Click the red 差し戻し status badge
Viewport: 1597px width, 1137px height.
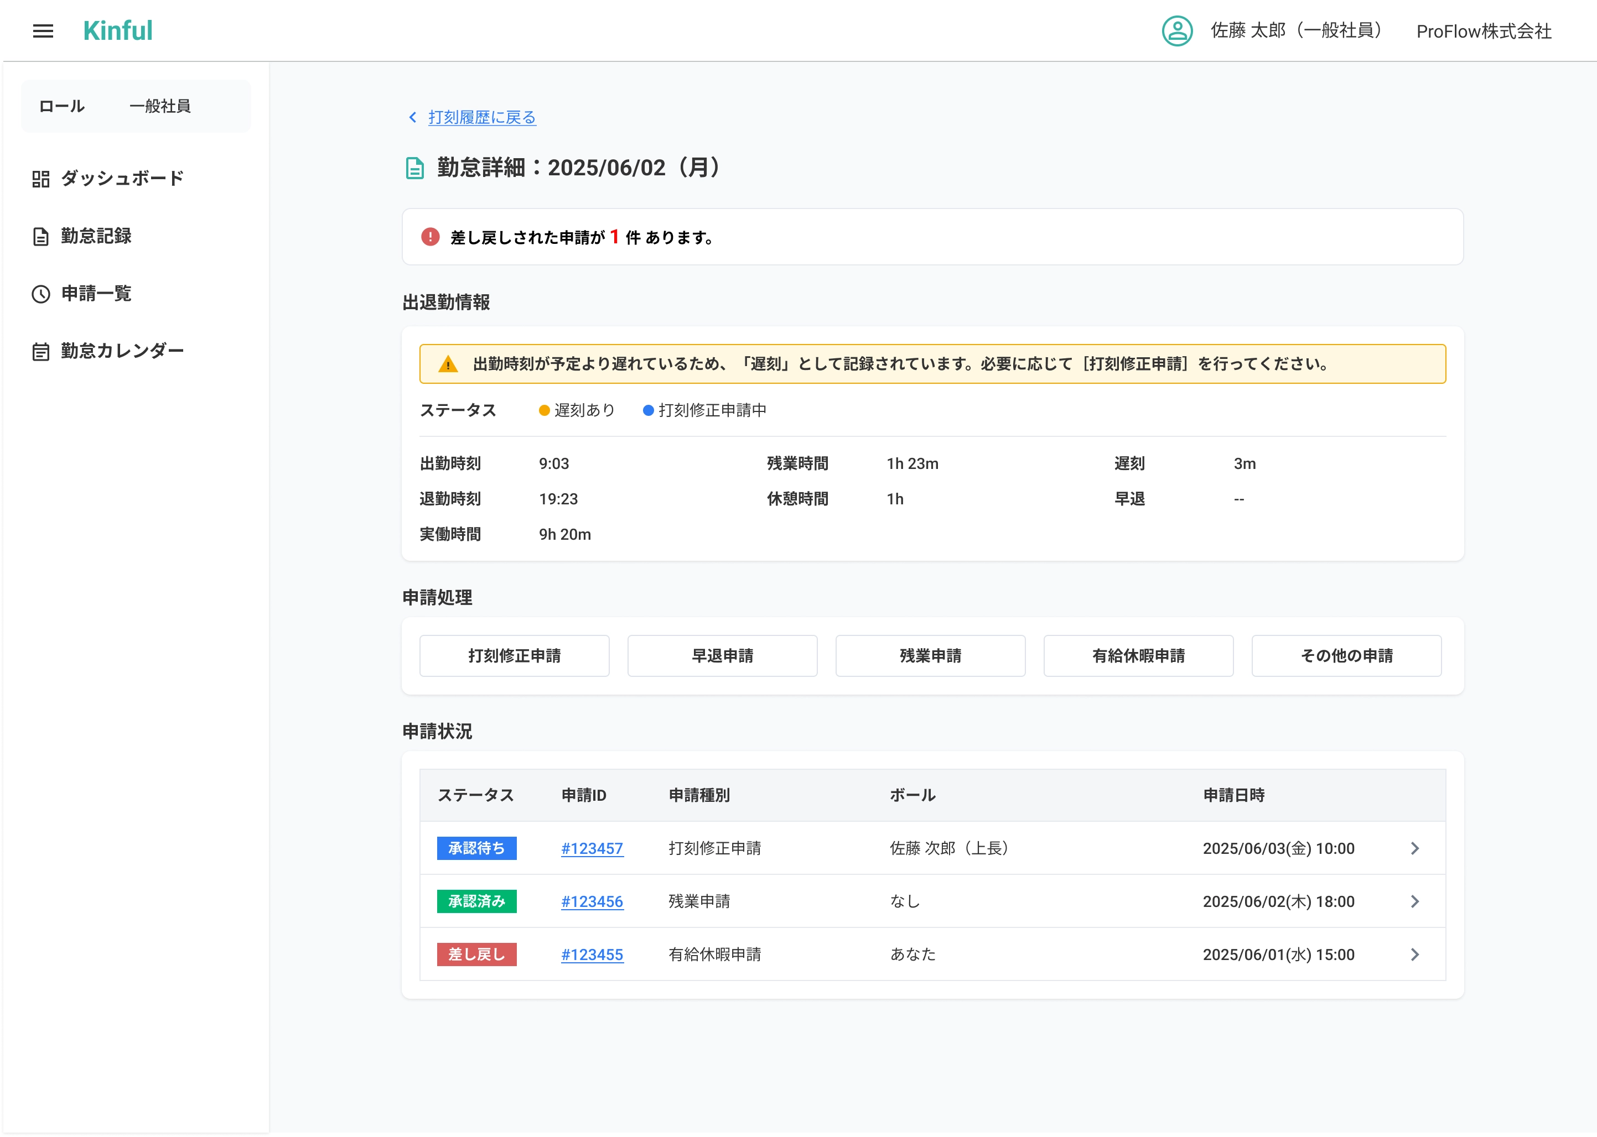476,955
